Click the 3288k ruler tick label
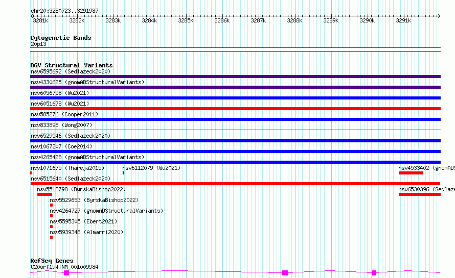This screenshot has width=455, height=278. tap(294, 20)
